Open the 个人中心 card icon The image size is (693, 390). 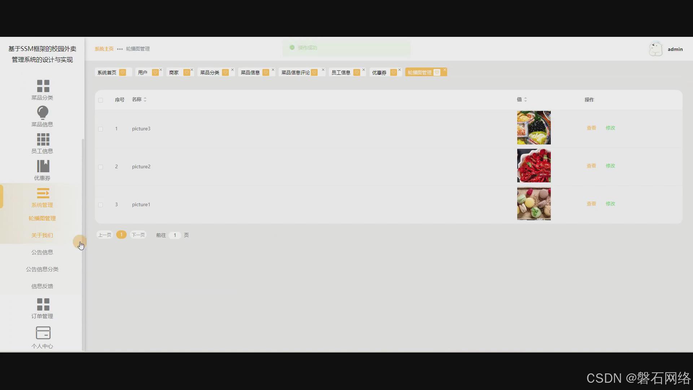pyautogui.click(x=43, y=333)
